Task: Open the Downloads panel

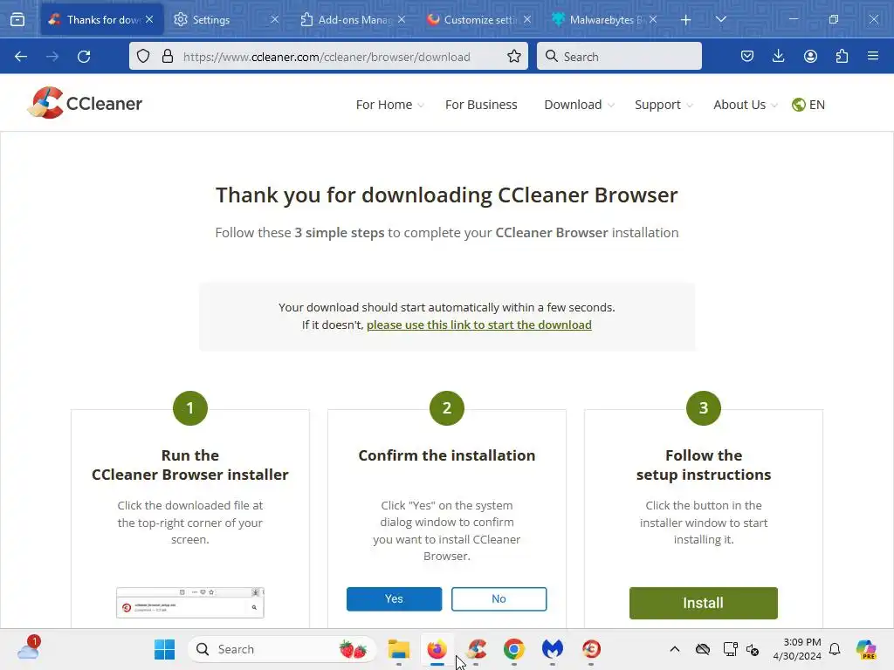Action: [x=778, y=56]
